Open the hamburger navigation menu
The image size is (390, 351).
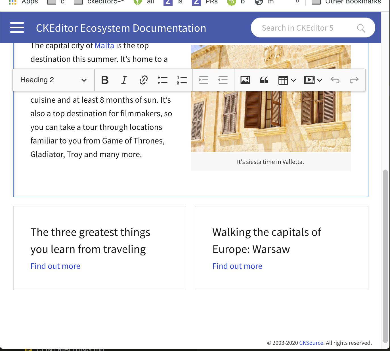[x=17, y=28]
